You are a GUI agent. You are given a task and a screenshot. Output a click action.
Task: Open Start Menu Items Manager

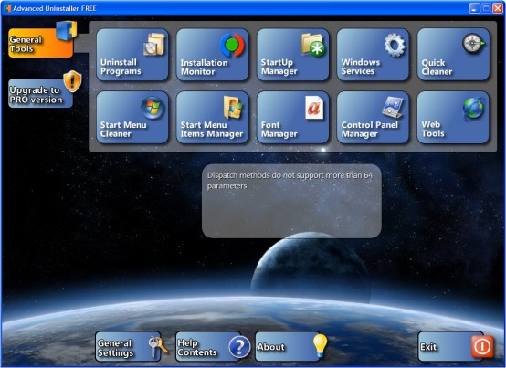212,118
